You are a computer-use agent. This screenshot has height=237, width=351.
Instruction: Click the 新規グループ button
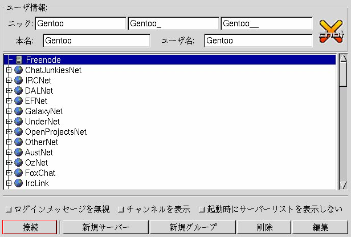point(193,227)
